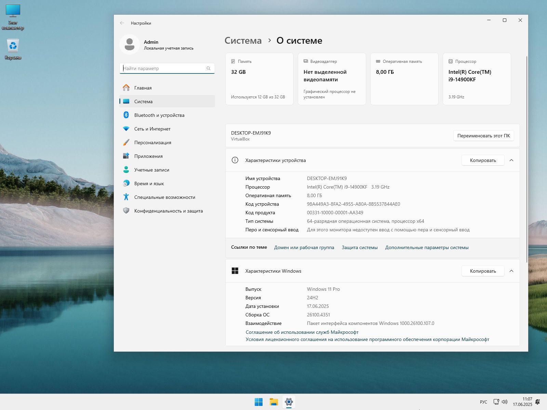Image resolution: width=547 pixels, height=410 pixels.
Task: Click the Приложения apps icon
Action: (126, 156)
